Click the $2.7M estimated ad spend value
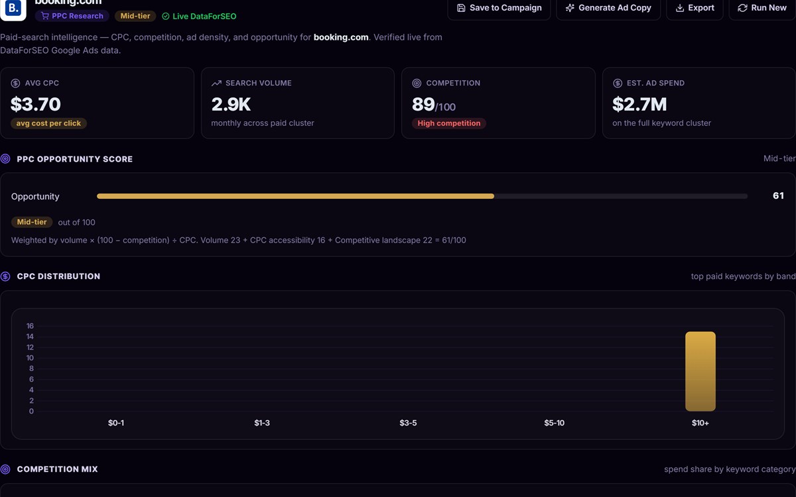The height and width of the screenshot is (497, 796). pos(639,104)
